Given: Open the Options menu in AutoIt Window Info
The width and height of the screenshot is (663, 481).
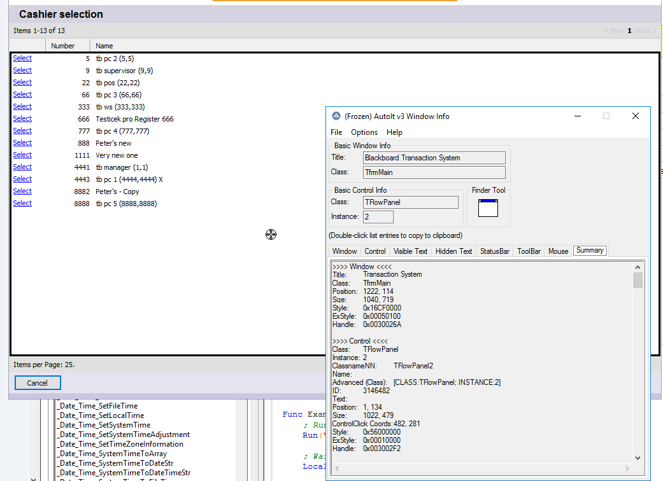Looking at the screenshot, I should (x=364, y=132).
